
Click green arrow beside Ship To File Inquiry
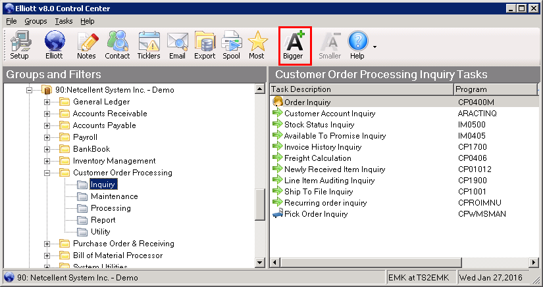point(277,191)
